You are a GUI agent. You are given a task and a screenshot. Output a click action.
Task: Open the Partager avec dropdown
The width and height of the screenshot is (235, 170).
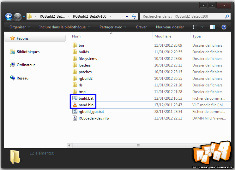click(x=112, y=27)
